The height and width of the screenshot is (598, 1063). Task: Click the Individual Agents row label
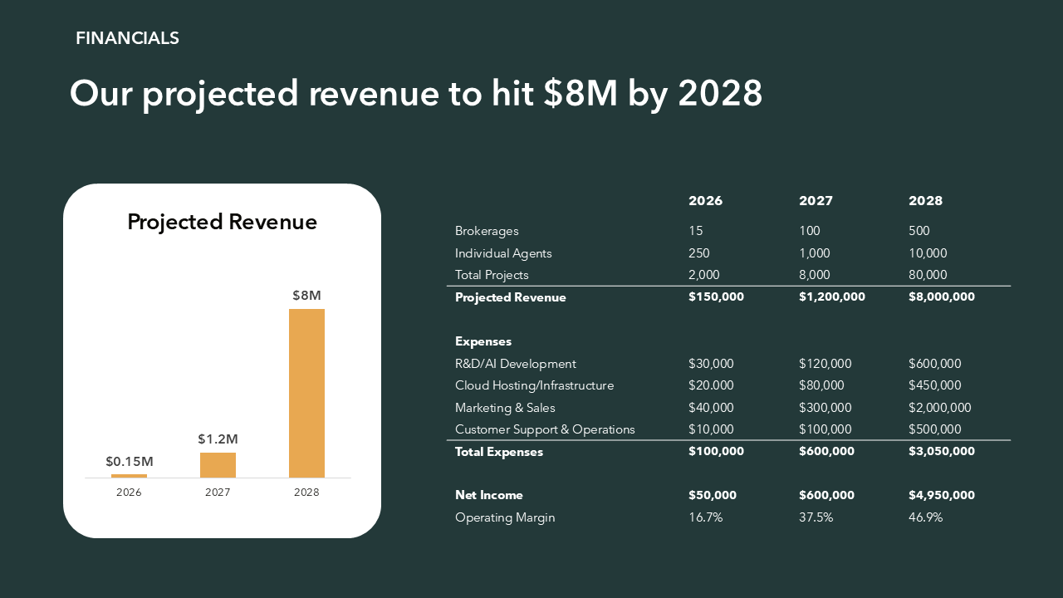(503, 253)
